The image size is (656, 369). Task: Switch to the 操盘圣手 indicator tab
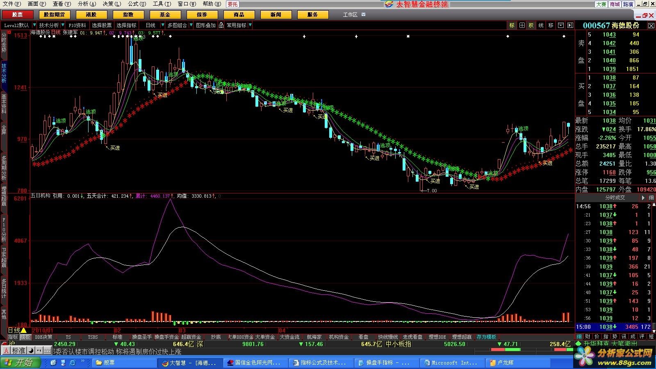click(142, 337)
